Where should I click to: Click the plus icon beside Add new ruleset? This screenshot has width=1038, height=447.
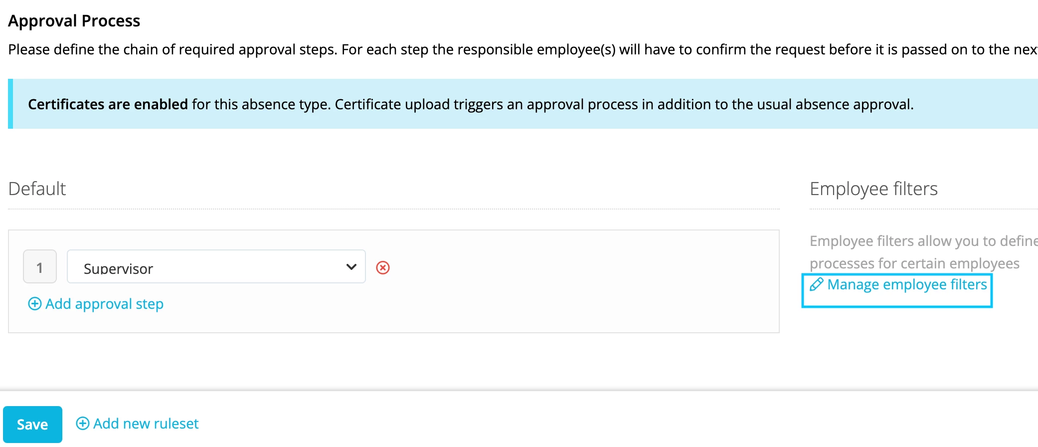(x=83, y=424)
